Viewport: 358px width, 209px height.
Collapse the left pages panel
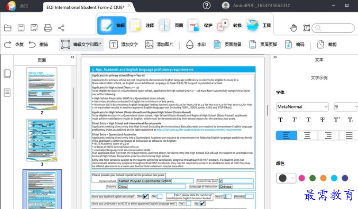pos(72,57)
